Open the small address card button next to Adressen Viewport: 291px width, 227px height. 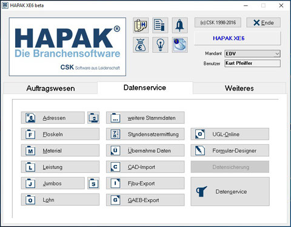coord(93,118)
